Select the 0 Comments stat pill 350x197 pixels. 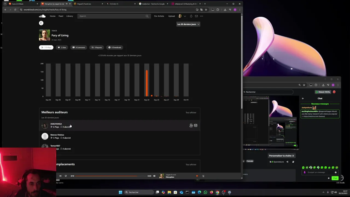tap(79, 47)
